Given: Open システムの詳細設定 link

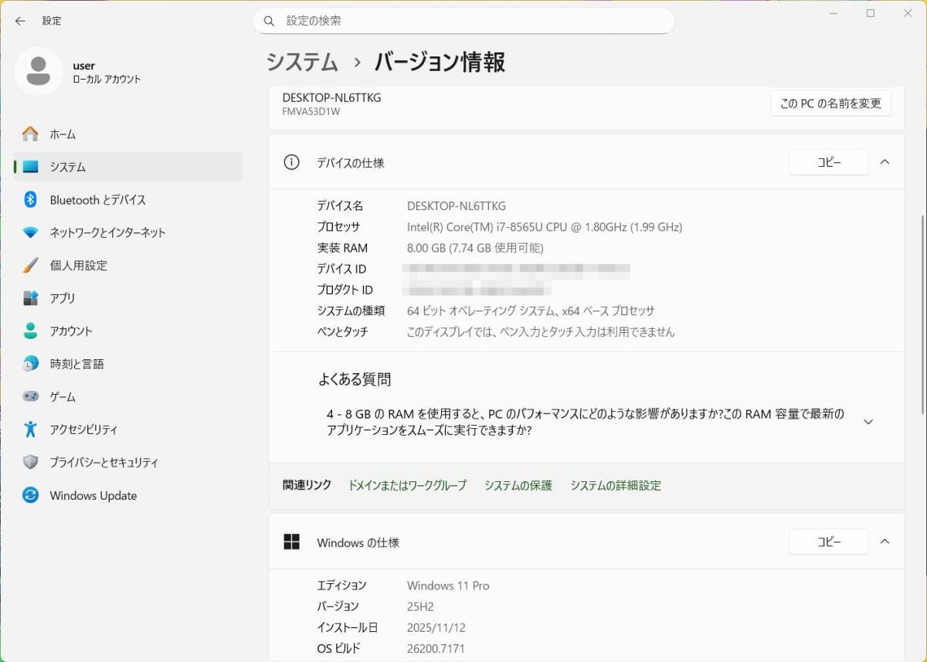Looking at the screenshot, I should [x=616, y=486].
